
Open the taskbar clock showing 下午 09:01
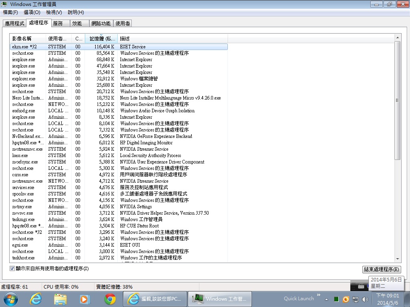388,299
